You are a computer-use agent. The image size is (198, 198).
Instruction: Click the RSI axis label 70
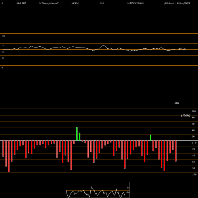3,46
